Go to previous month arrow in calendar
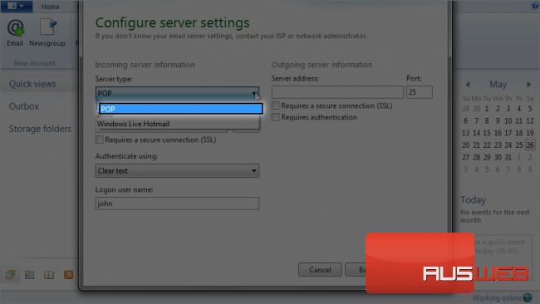The image size is (540, 304). click(468, 85)
